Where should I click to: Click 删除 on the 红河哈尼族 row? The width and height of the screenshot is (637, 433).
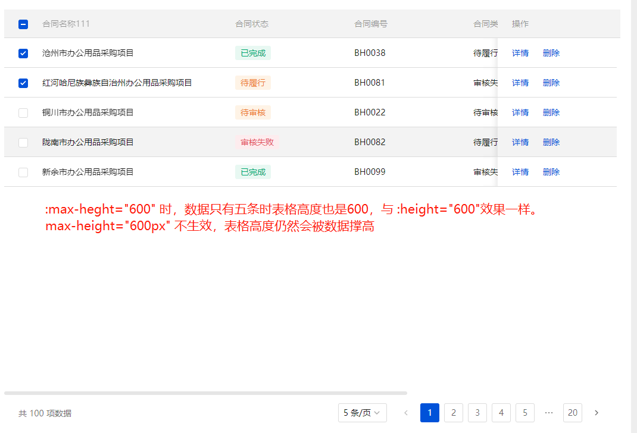click(551, 83)
